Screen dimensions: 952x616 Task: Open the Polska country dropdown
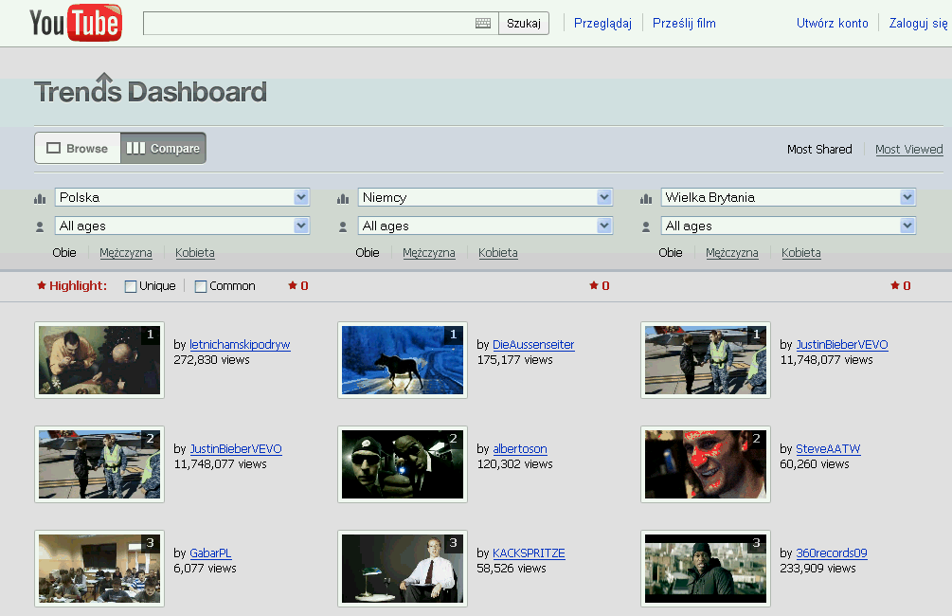tap(182, 197)
